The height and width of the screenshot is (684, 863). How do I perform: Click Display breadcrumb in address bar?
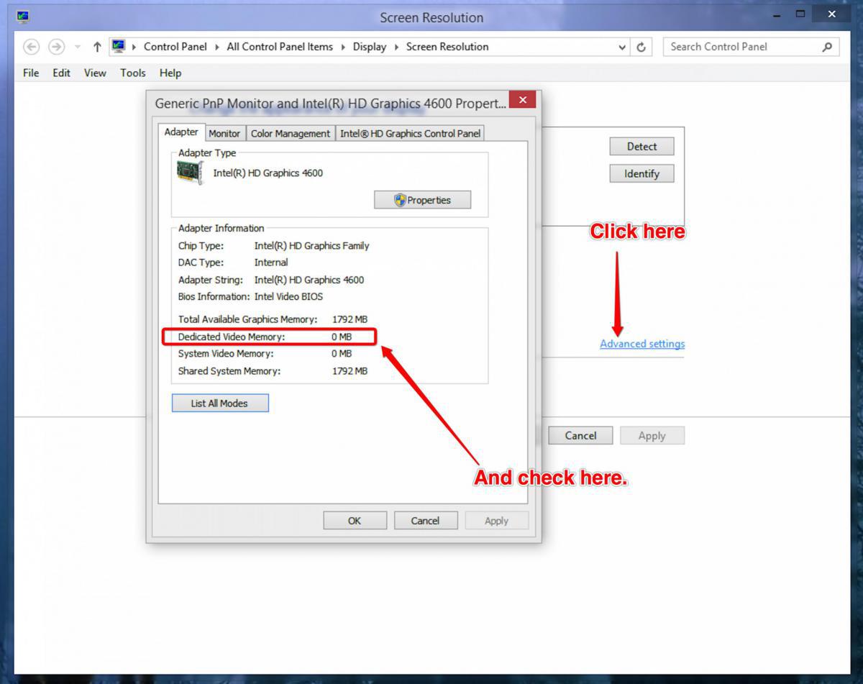tap(370, 47)
